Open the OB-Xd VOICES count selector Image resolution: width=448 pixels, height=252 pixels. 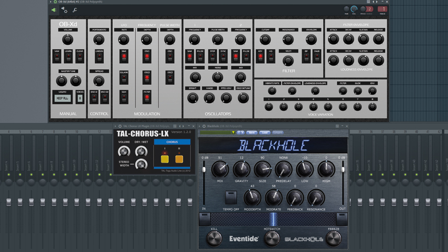point(80,98)
